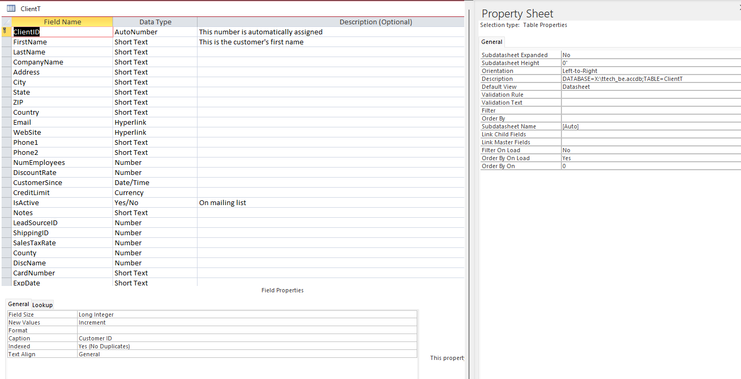Open the New Values property set to Increment

tap(247, 322)
